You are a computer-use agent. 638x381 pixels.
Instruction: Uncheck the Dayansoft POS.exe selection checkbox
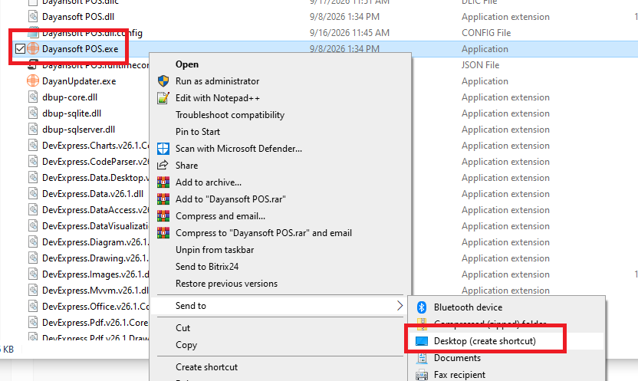coord(20,49)
